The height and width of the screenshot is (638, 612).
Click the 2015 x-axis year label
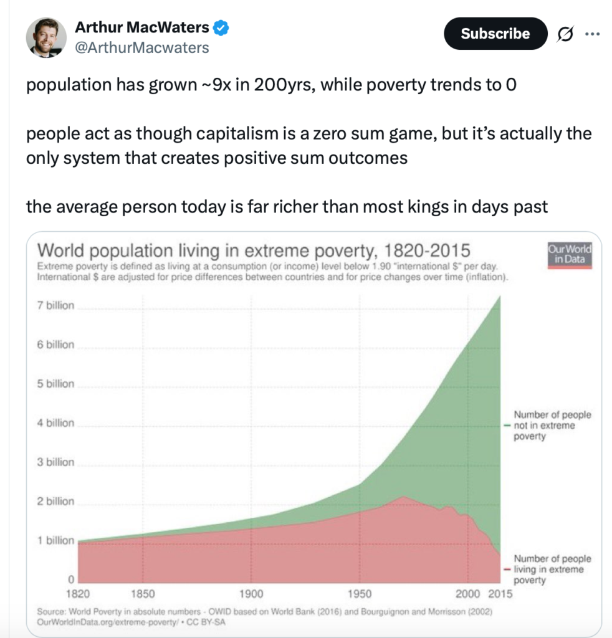(500, 594)
